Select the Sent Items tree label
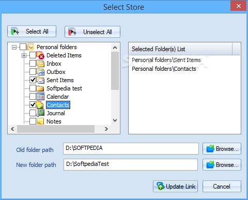Image resolution: width=248 pixels, height=200 pixels. click(x=60, y=80)
